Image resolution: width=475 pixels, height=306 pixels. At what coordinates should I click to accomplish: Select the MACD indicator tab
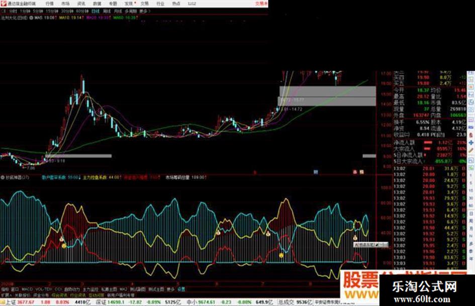27,289
